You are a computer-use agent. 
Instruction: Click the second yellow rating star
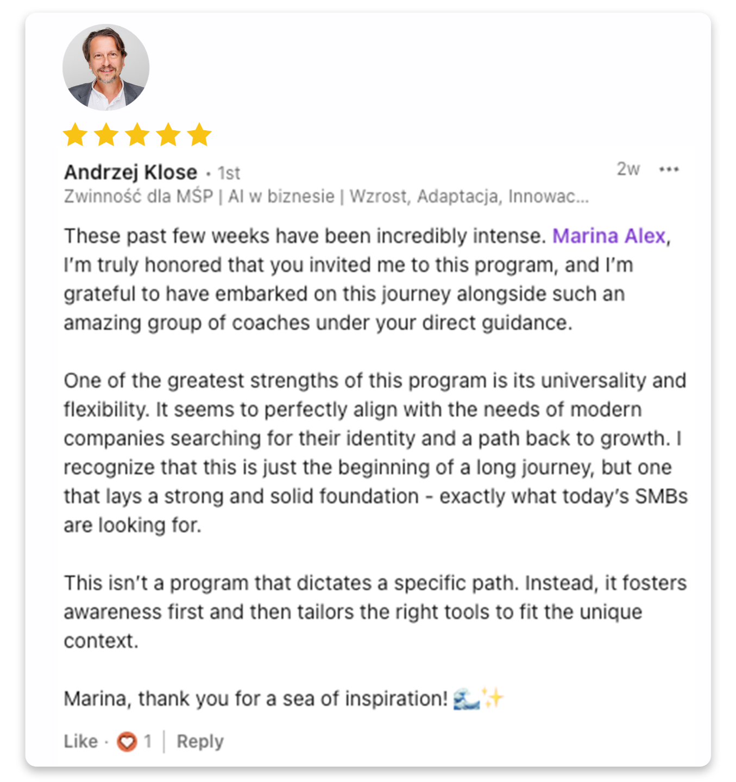[106, 135]
